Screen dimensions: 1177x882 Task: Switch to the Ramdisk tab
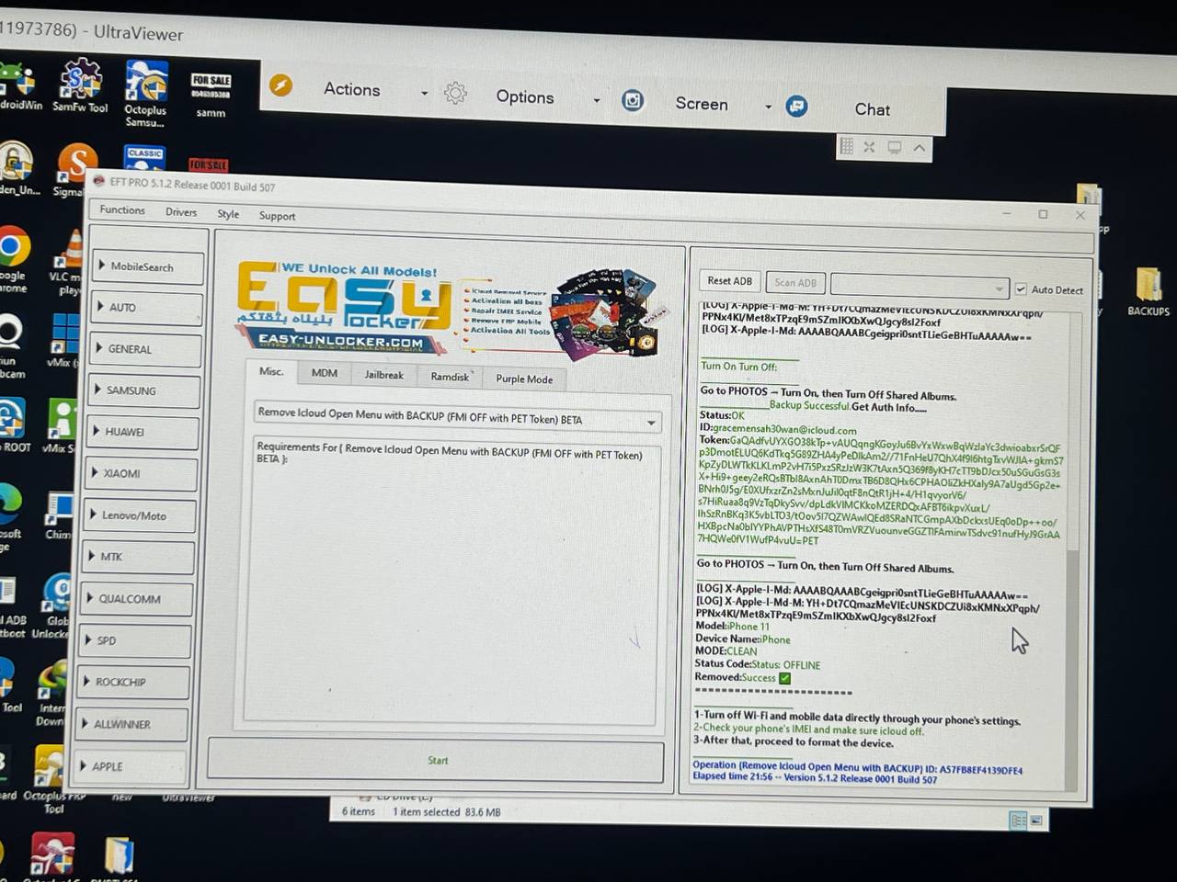(x=450, y=377)
